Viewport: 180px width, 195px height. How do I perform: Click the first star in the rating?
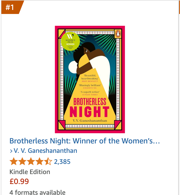(x=14, y=162)
